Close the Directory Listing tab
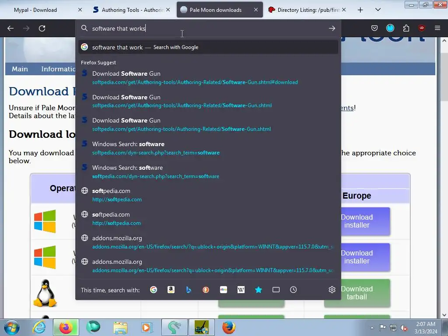 coord(344,10)
